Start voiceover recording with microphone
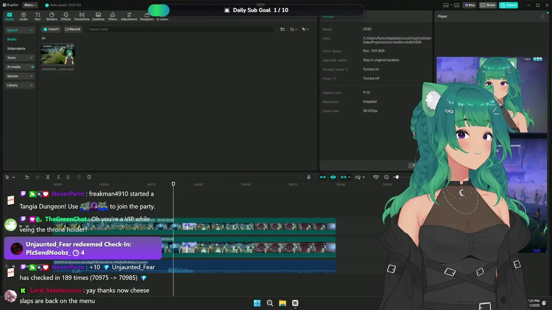 click(x=308, y=177)
